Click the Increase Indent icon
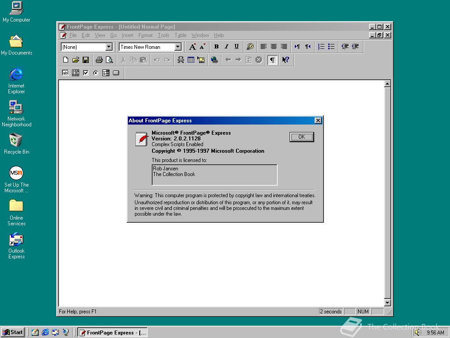The width and height of the screenshot is (450, 338). pos(355,47)
